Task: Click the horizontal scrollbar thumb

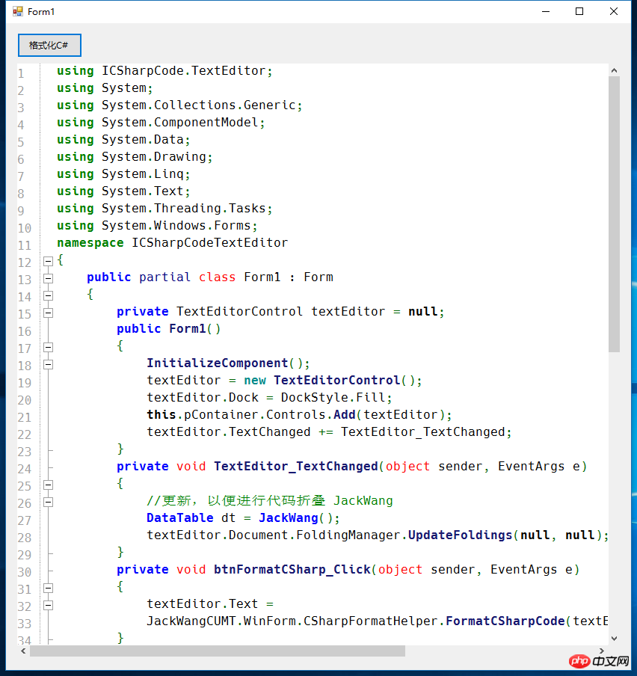Action: [218, 651]
